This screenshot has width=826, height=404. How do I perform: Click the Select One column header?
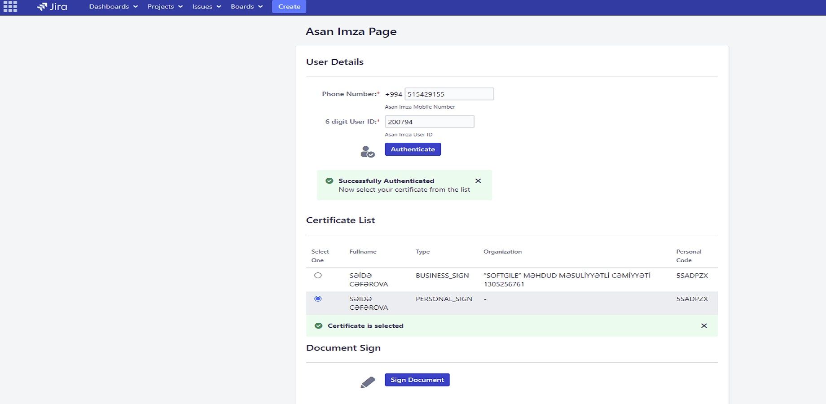pos(320,256)
